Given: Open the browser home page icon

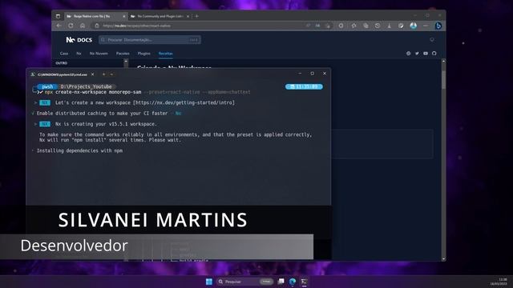Looking at the screenshot, I should tap(83, 26).
